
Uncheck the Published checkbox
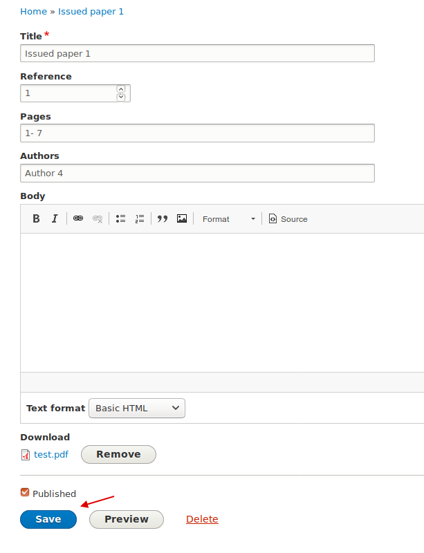click(x=25, y=493)
